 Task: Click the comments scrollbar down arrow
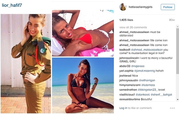(x=178, y=99)
